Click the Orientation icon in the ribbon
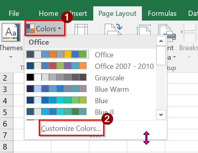The width and height of the screenshot is (198, 153). click(113, 29)
